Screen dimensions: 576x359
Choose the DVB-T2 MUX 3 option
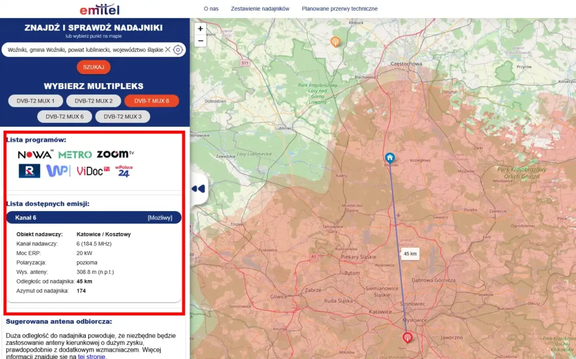pos(123,116)
